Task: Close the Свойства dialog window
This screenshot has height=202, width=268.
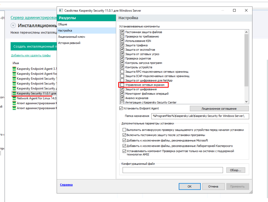Action: [x=246, y=10]
